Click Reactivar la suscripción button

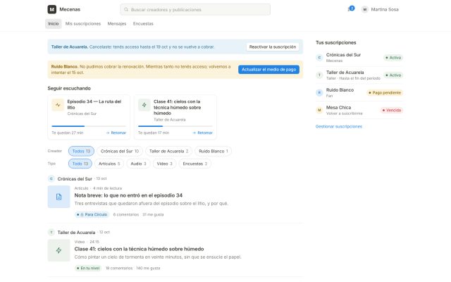click(x=273, y=47)
